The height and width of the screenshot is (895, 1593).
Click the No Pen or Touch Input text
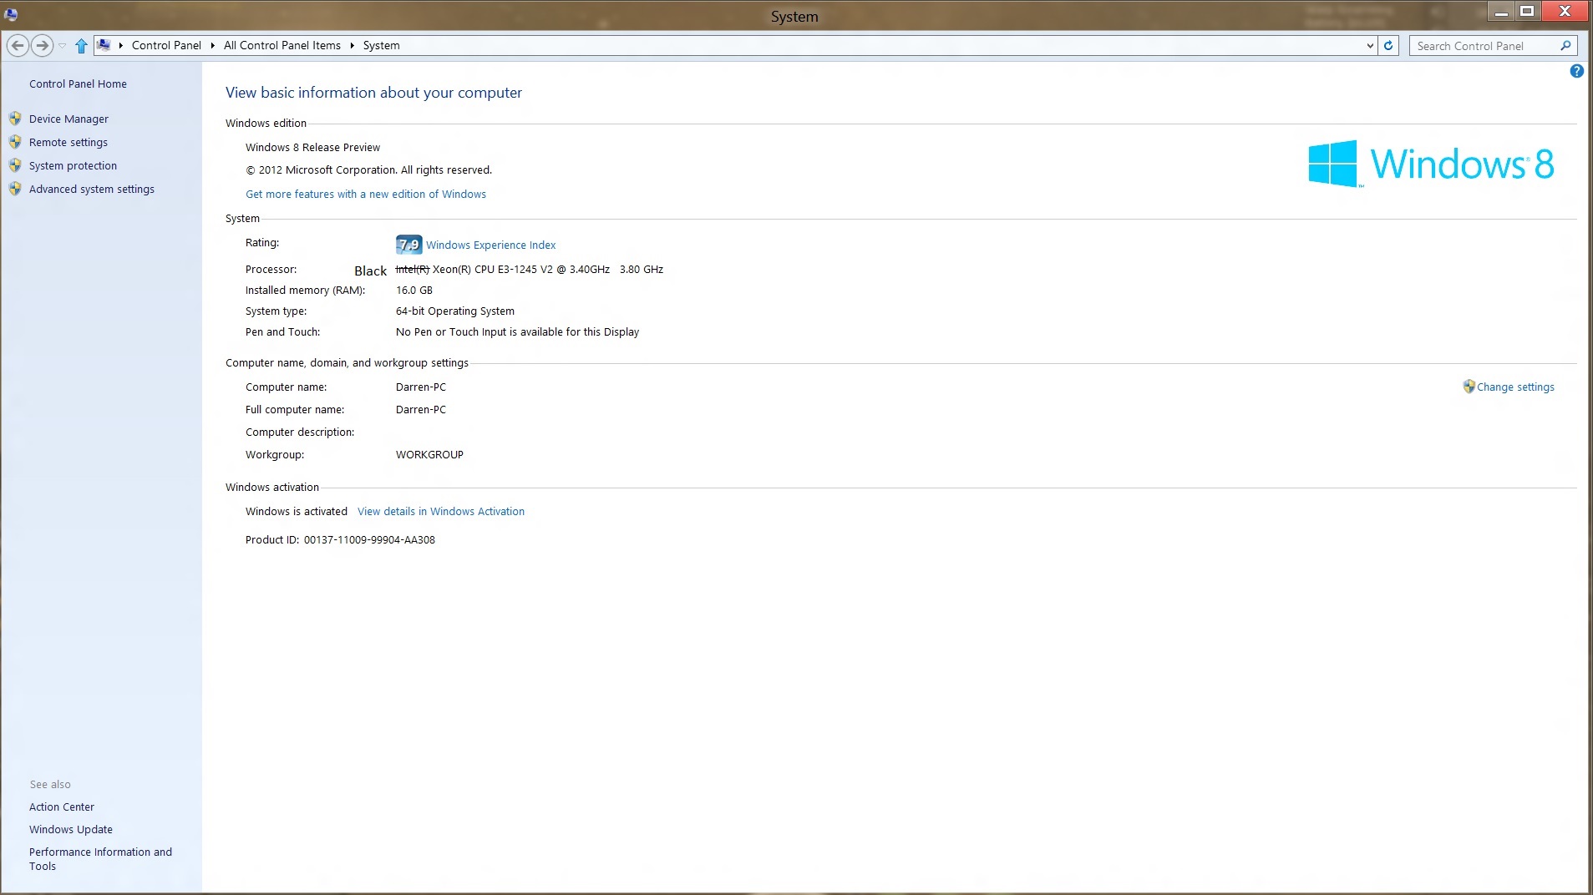[517, 332]
